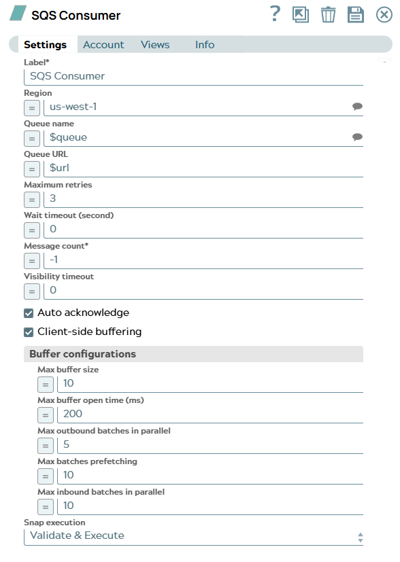Enable expression mode for Max buffer size
This screenshot has height=562, width=400.
tap(45, 384)
